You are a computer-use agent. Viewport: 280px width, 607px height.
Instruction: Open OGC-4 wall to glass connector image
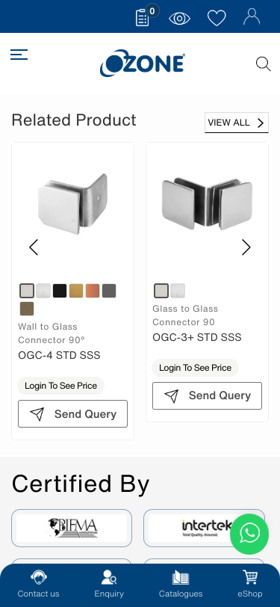(72, 203)
